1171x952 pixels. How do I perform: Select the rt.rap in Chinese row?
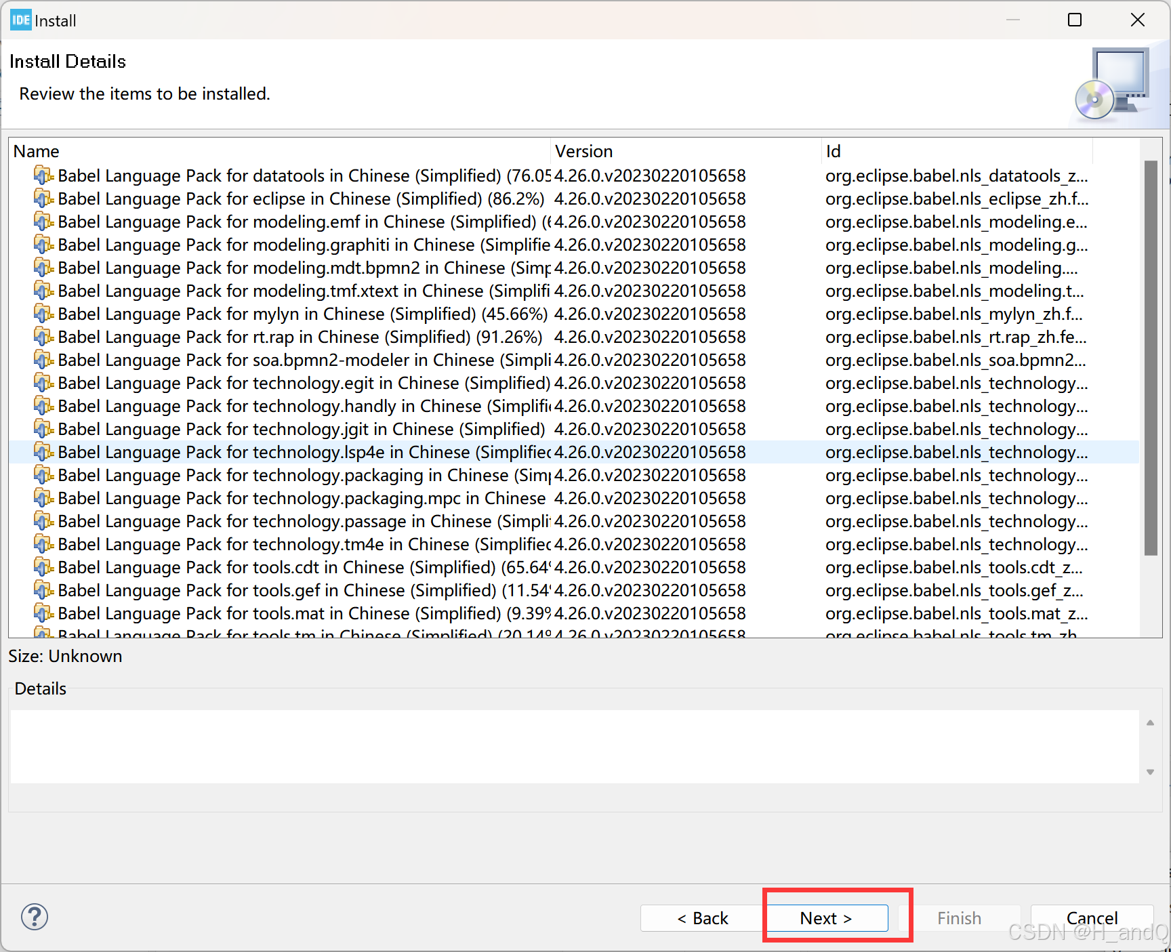pos(573,337)
